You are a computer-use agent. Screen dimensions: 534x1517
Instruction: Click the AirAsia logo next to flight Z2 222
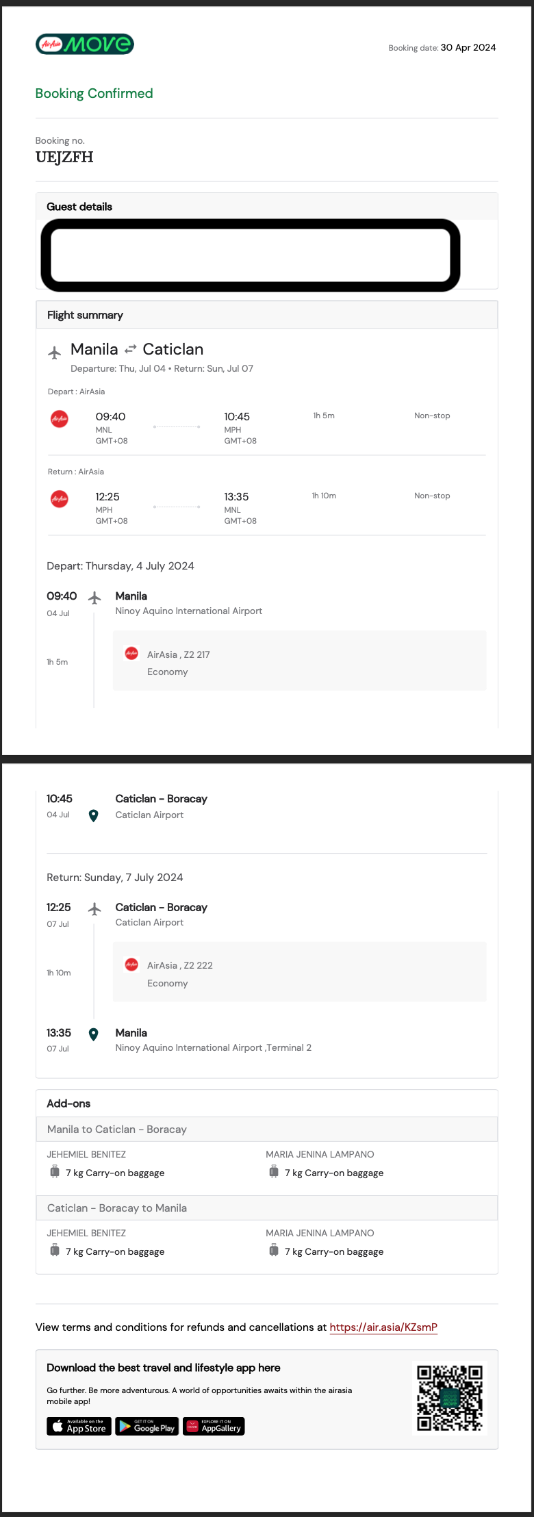tap(131, 965)
